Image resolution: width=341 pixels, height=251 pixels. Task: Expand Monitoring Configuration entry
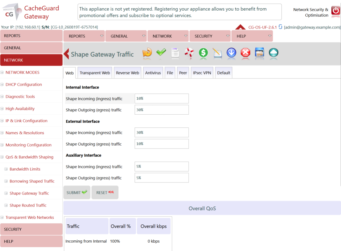[2, 145]
